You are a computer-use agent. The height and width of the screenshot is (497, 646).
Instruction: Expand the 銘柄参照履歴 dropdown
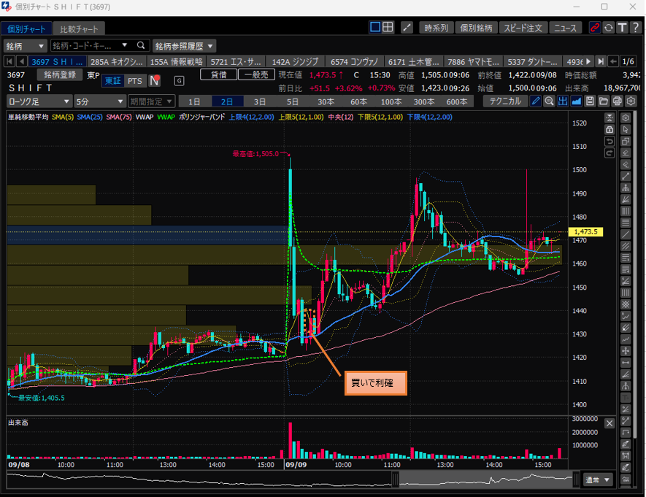(184, 45)
